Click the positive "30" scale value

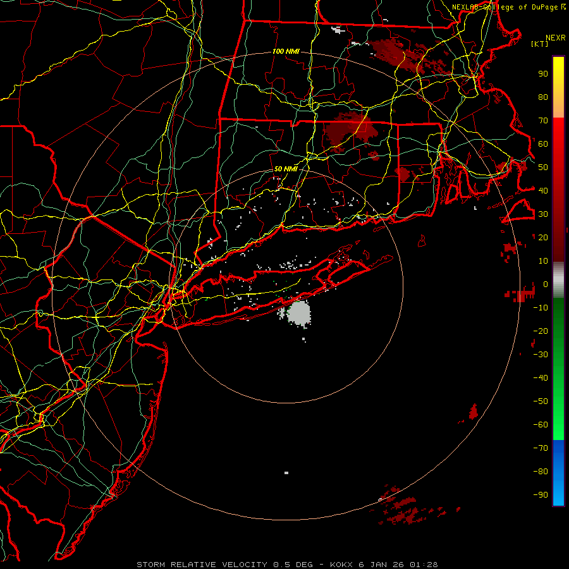tap(543, 214)
